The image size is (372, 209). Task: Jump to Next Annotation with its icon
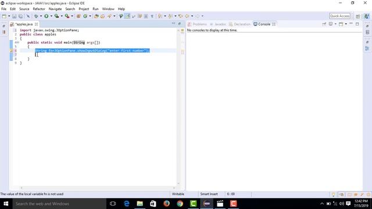[160, 16]
